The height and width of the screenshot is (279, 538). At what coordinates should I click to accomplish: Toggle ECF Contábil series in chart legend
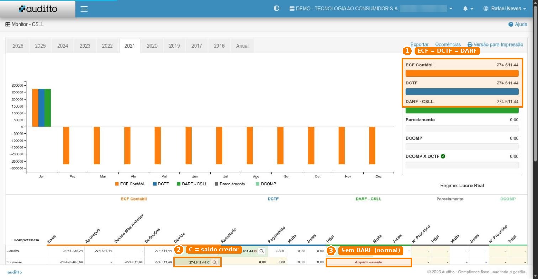pyautogui.click(x=130, y=184)
